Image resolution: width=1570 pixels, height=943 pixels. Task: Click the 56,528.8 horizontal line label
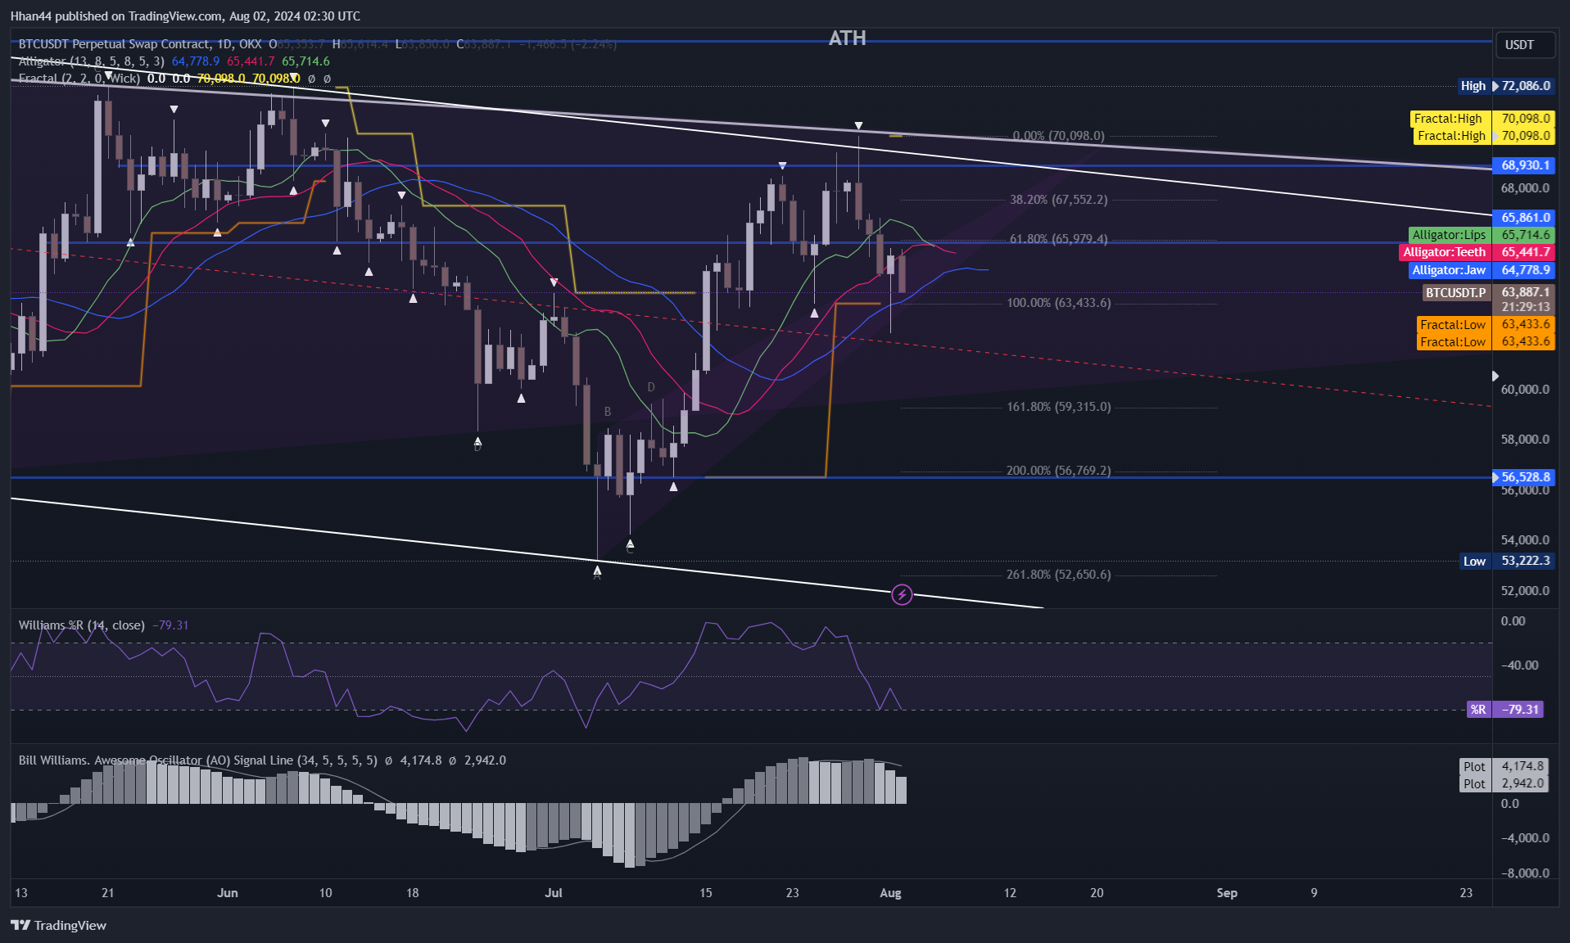click(1524, 477)
